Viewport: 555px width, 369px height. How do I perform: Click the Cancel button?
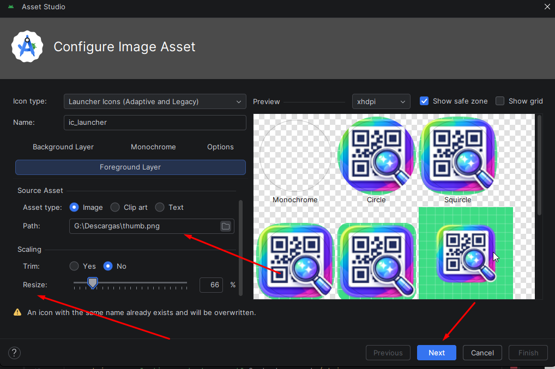click(482, 353)
